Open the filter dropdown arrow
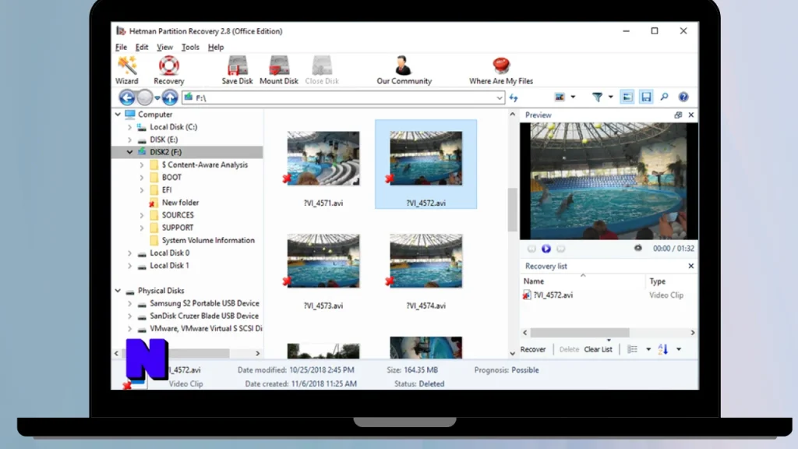 tap(611, 97)
